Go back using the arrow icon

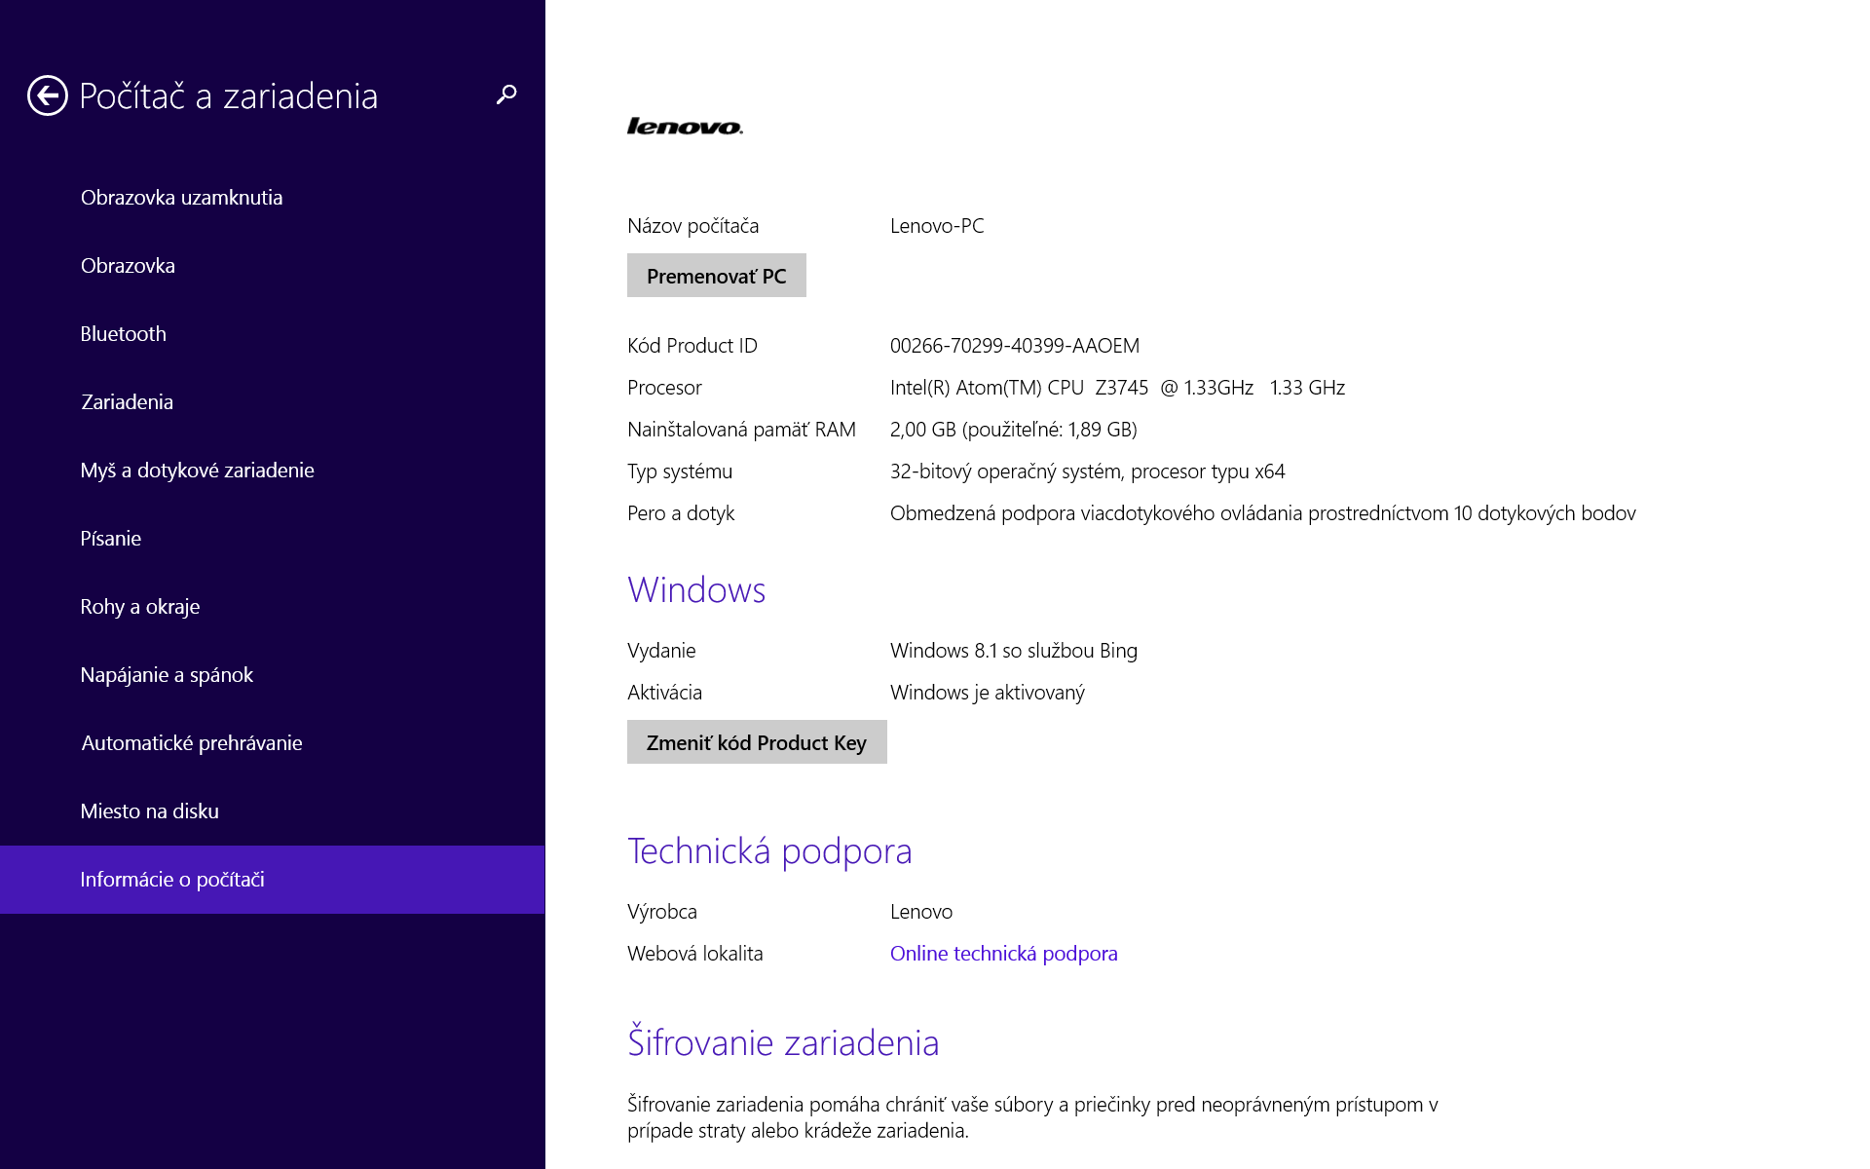(48, 95)
